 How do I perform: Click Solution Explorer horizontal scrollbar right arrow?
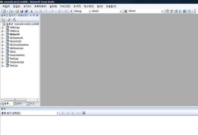(37, 100)
